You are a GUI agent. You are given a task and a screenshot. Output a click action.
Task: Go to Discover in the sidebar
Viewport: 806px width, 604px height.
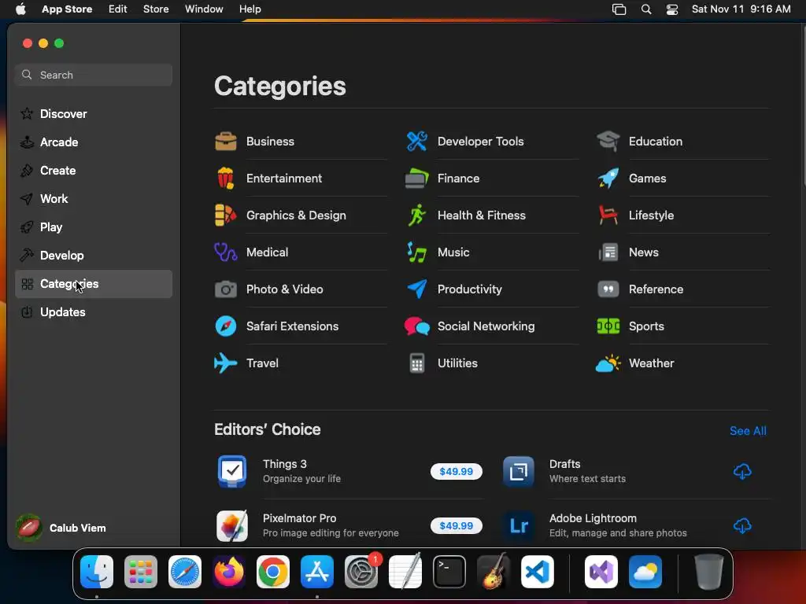94,114
